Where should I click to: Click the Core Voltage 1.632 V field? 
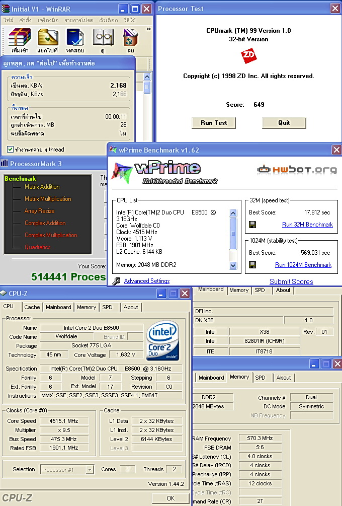click(125, 354)
